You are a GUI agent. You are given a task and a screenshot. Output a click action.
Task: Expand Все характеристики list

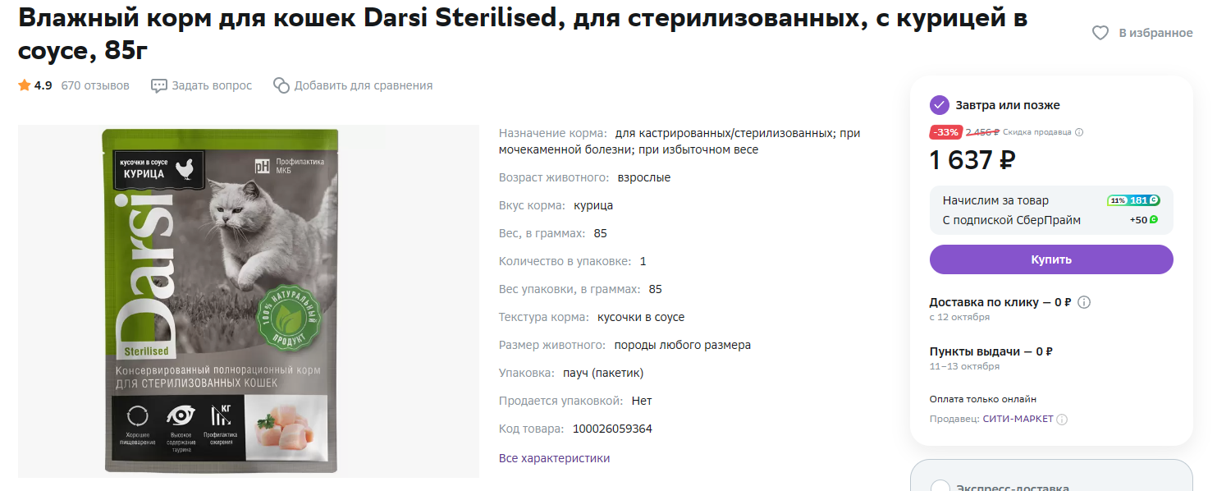pos(555,458)
